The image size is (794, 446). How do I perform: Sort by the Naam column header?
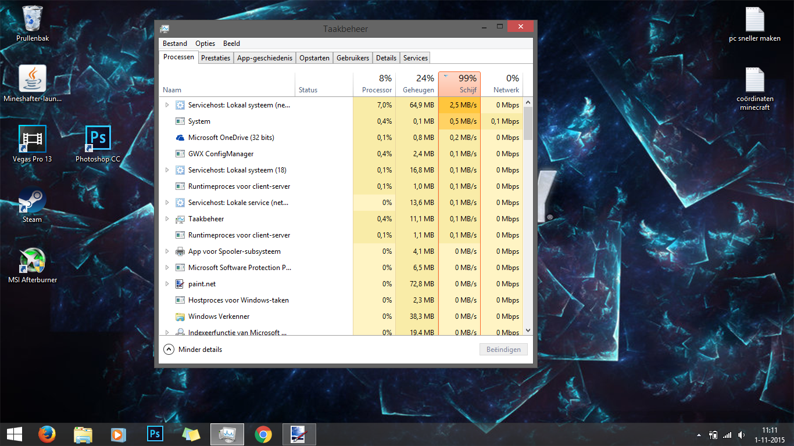click(227, 84)
